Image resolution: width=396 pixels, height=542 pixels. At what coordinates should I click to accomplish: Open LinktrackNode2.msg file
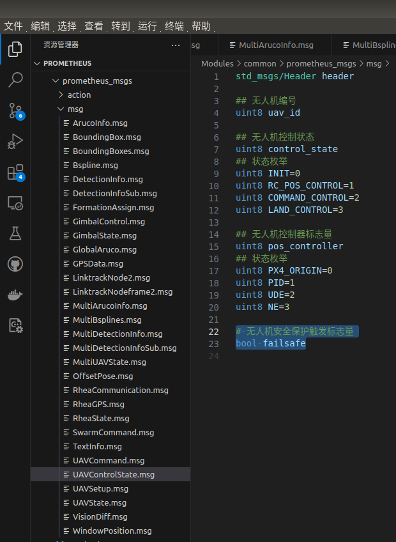111,278
